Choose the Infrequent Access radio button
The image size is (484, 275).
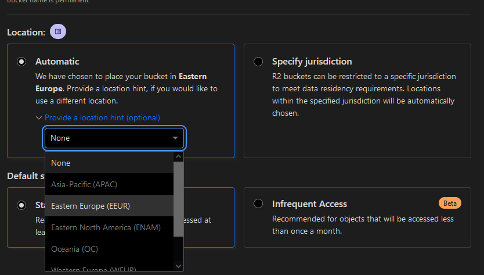258,204
